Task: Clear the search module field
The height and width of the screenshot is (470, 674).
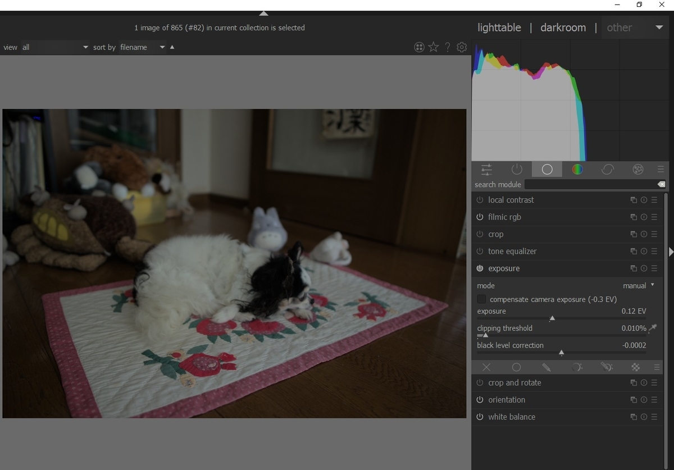Action: pos(661,184)
